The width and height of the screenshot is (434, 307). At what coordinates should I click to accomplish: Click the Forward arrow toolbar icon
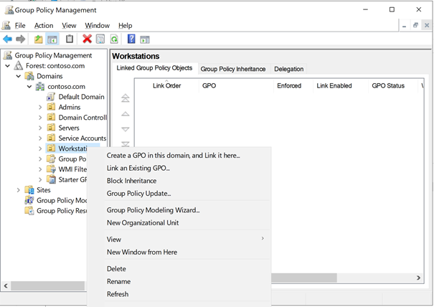tap(21, 39)
